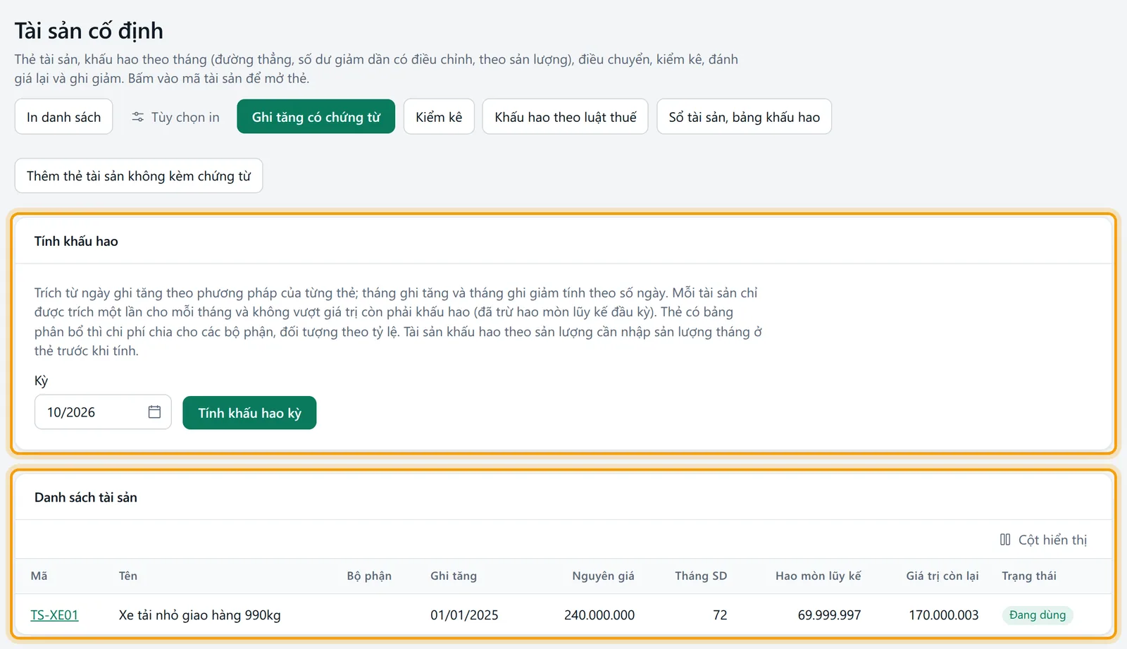
Task: Click the Nguyên giá column header
Action: [603, 576]
